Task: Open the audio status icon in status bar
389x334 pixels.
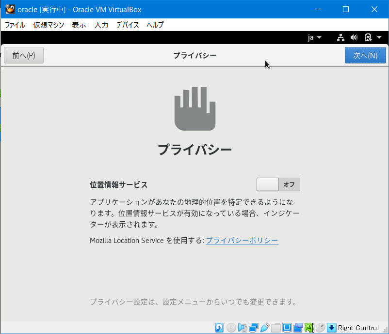Action: pos(243,328)
